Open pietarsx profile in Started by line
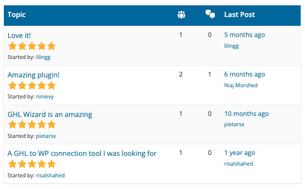This screenshot has width=305, height=189. pyautogui.click(x=46, y=136)
